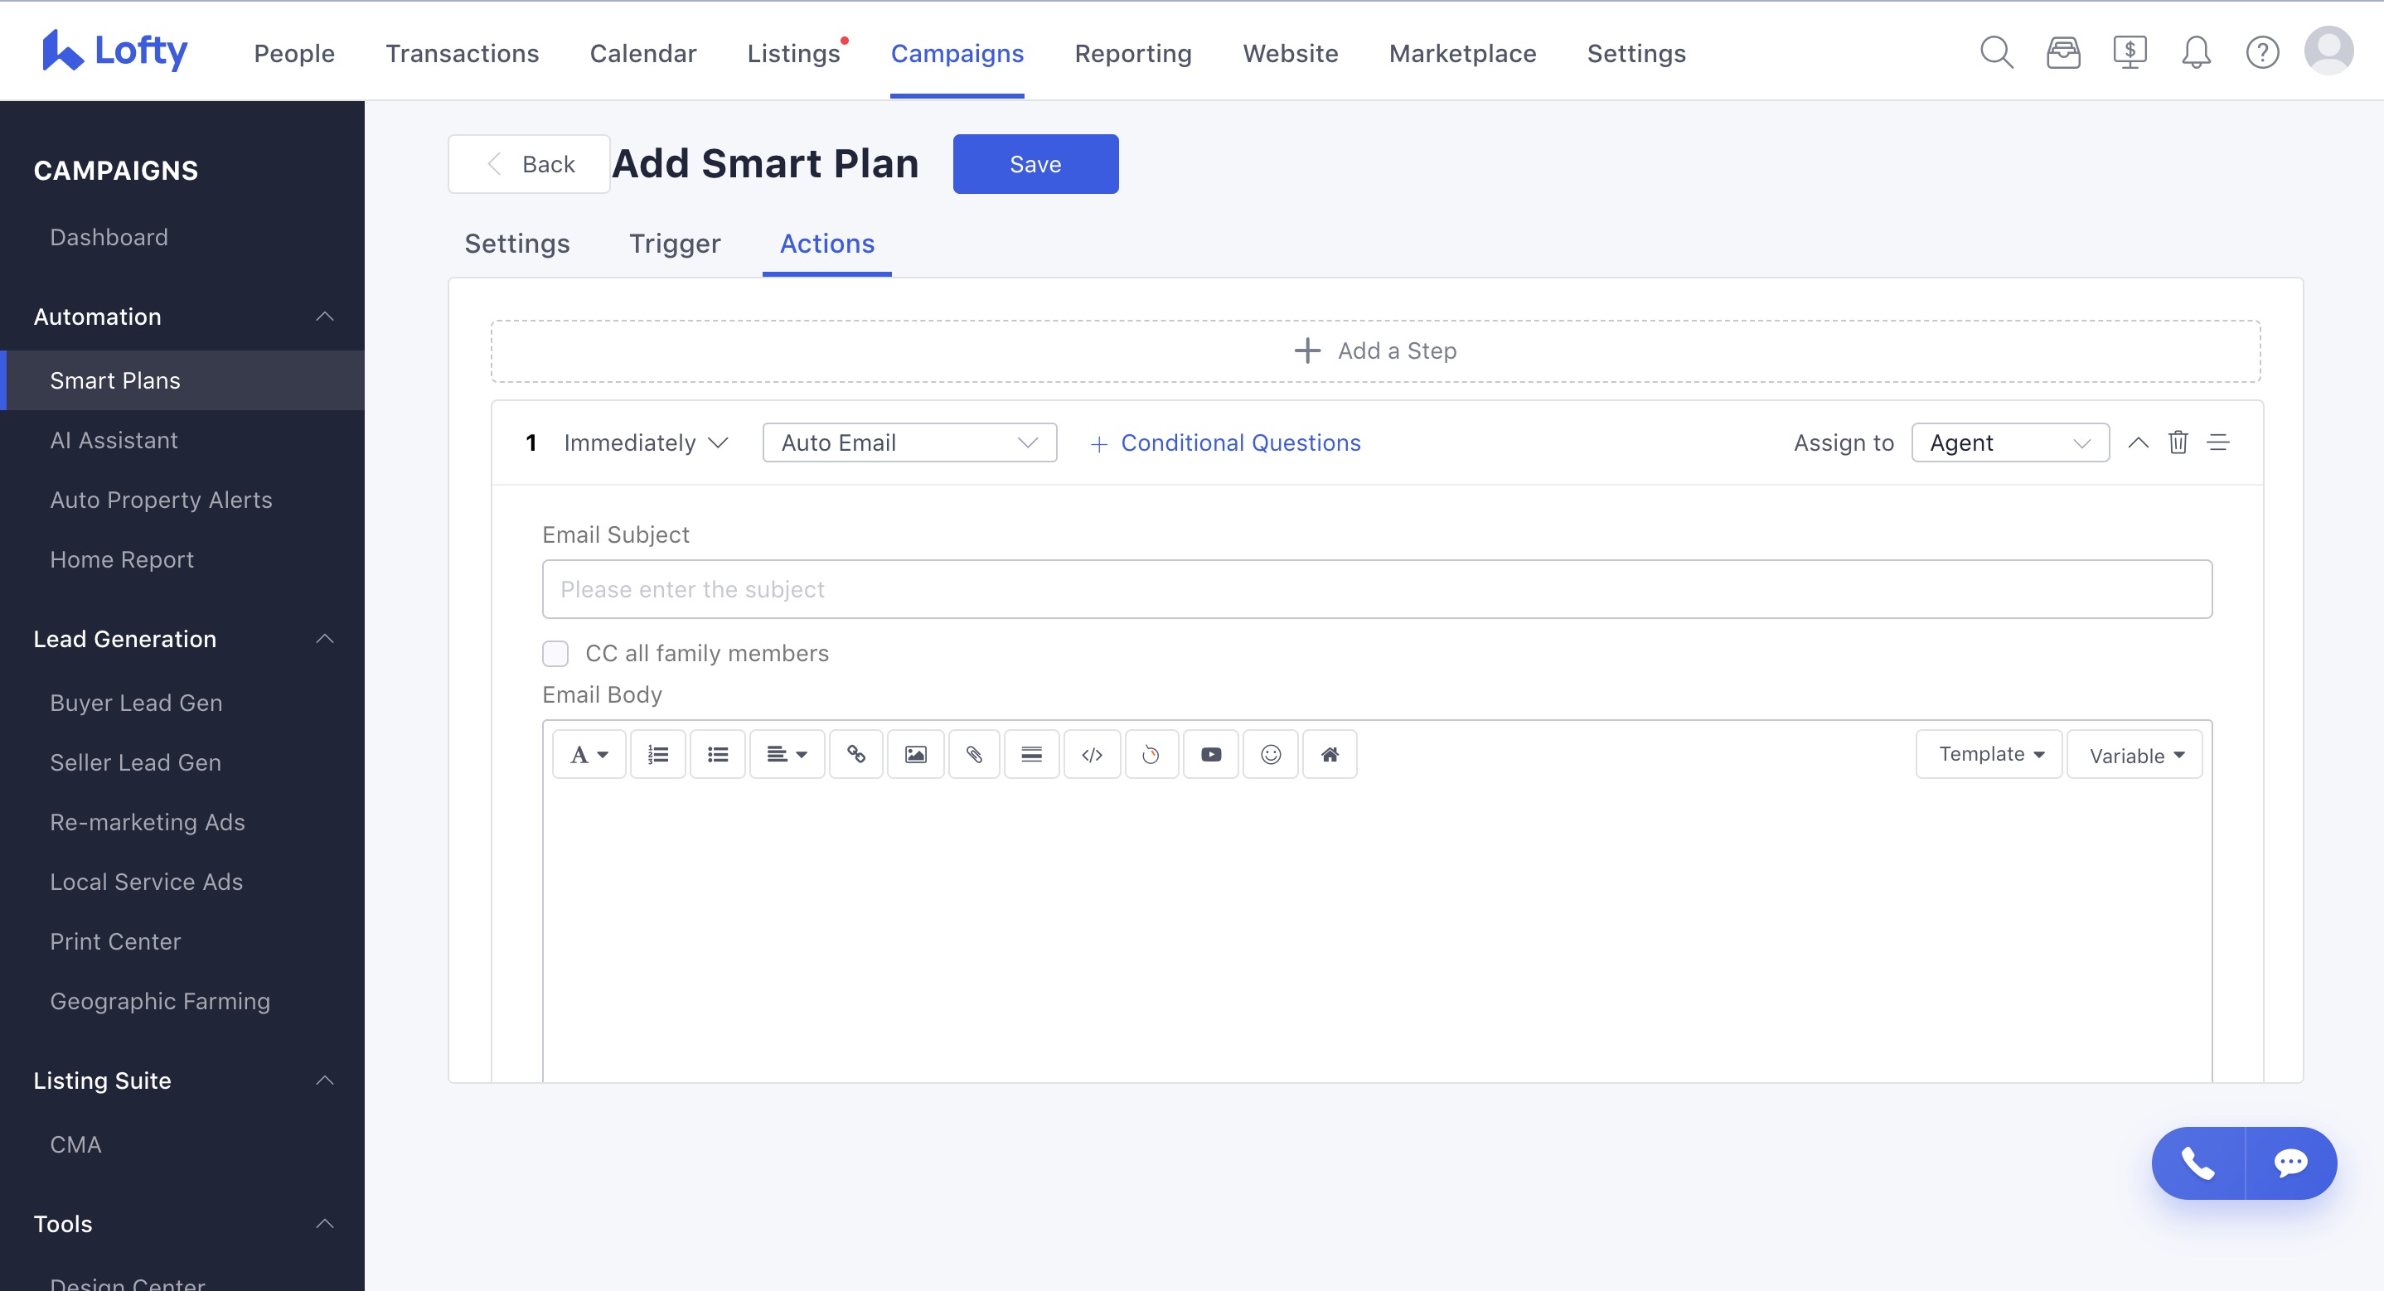
Task: Open the Template dropdown
Action: click(x=1989, y=754)
